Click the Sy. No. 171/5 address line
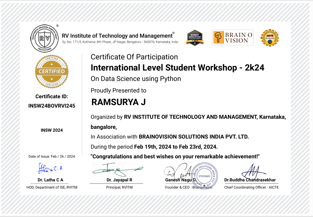The image size is (313, 217). coord(120,42)
